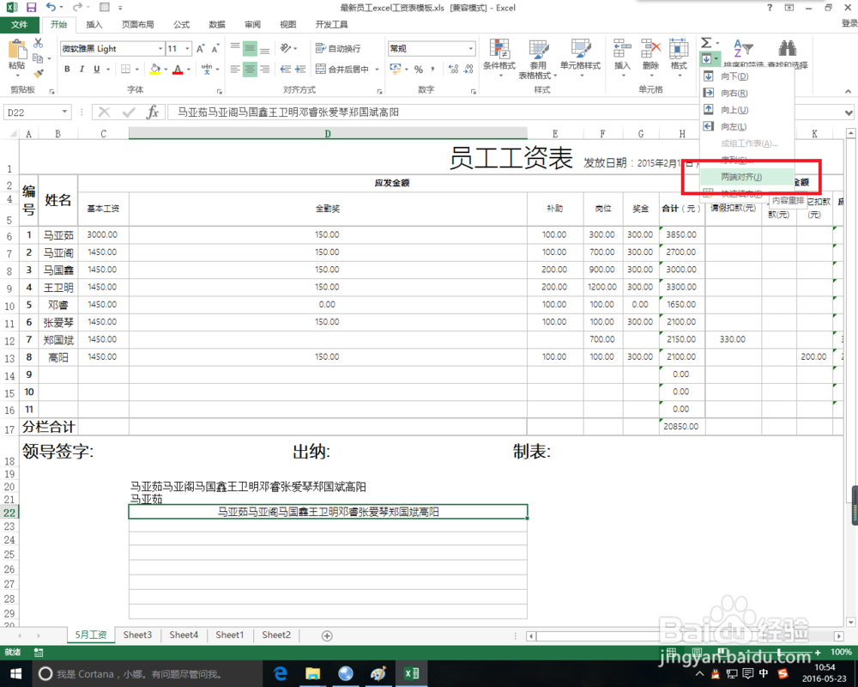Toggle horizontal left alignment

point(235,69)
